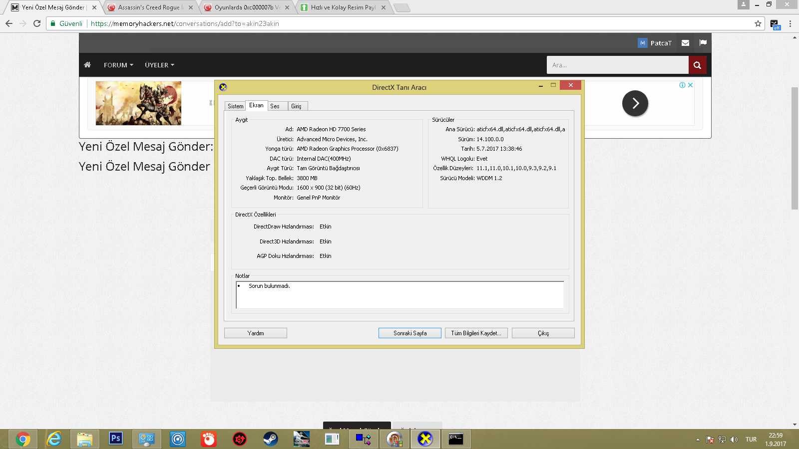Select the 'Yeni Özel Mesaj Gönder' Chrome tab
Viewport: 799px width, 449px height.
coord(53,7)
